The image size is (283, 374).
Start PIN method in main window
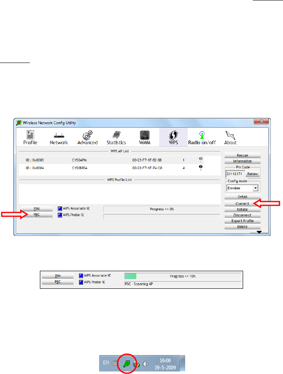[x=37, y=209]
